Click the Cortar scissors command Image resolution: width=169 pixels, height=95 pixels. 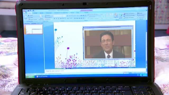(31, 16)
